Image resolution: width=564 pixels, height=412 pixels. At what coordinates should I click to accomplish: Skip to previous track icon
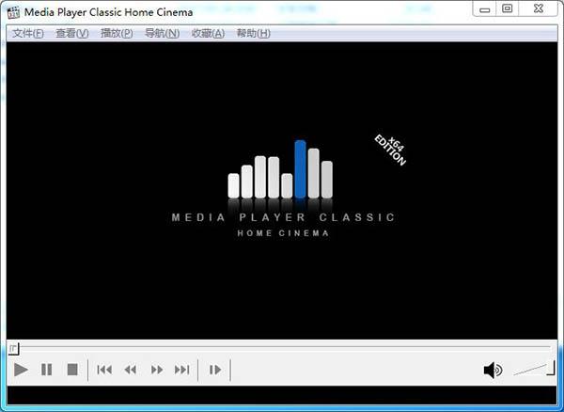104,370
